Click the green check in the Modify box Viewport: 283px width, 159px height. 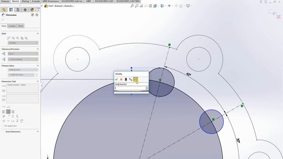pyautogui.click(x=116, y=79)
